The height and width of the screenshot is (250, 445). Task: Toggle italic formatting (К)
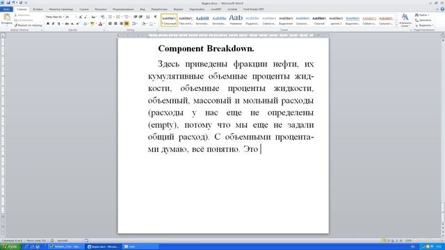pos(53,24)
